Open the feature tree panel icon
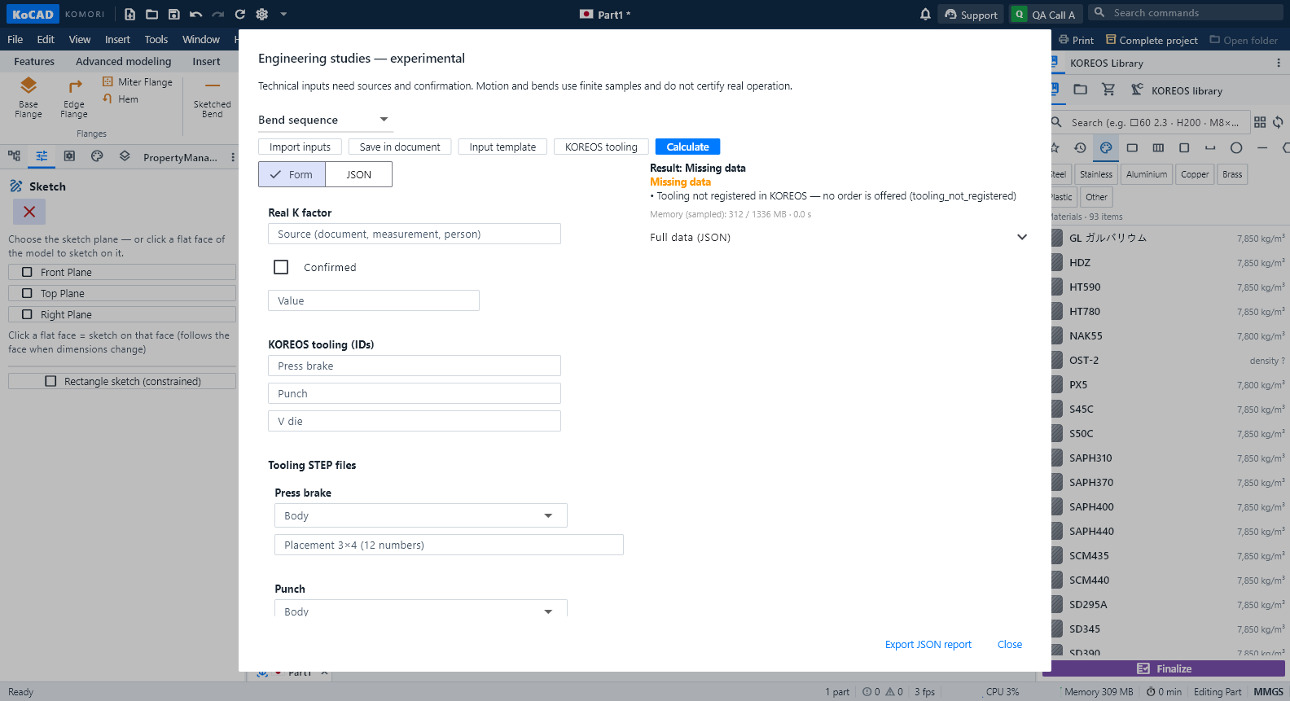The height and width of the screenshot is (701, 1290). pos(14,156)
